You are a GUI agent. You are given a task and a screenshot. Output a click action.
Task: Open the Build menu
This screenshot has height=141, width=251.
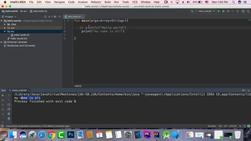point(107,2)
